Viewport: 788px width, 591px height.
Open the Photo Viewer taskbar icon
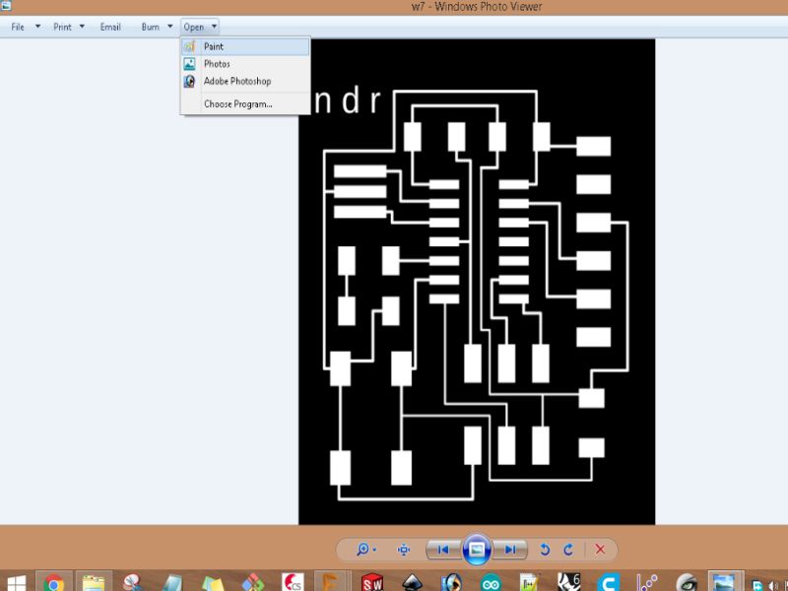[724, 582]
